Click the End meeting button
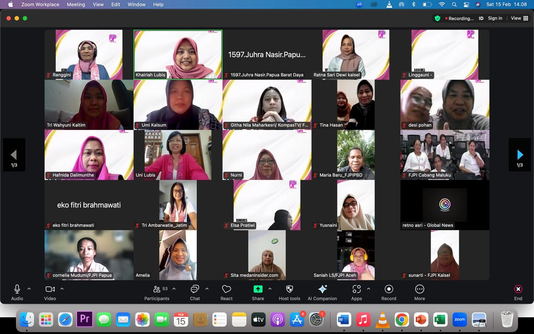 [x=518, y=292]
